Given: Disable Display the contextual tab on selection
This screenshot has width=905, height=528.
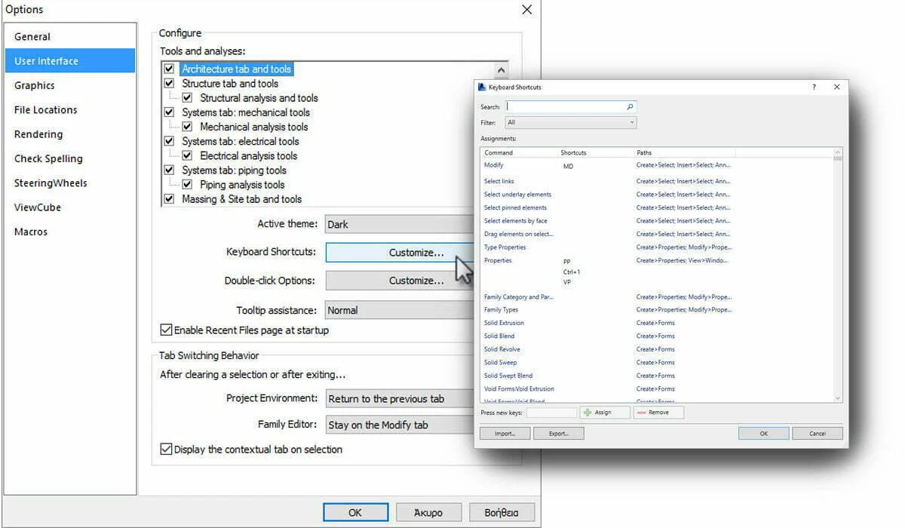Looking at the screenshot, I should [x=166, y=450].
